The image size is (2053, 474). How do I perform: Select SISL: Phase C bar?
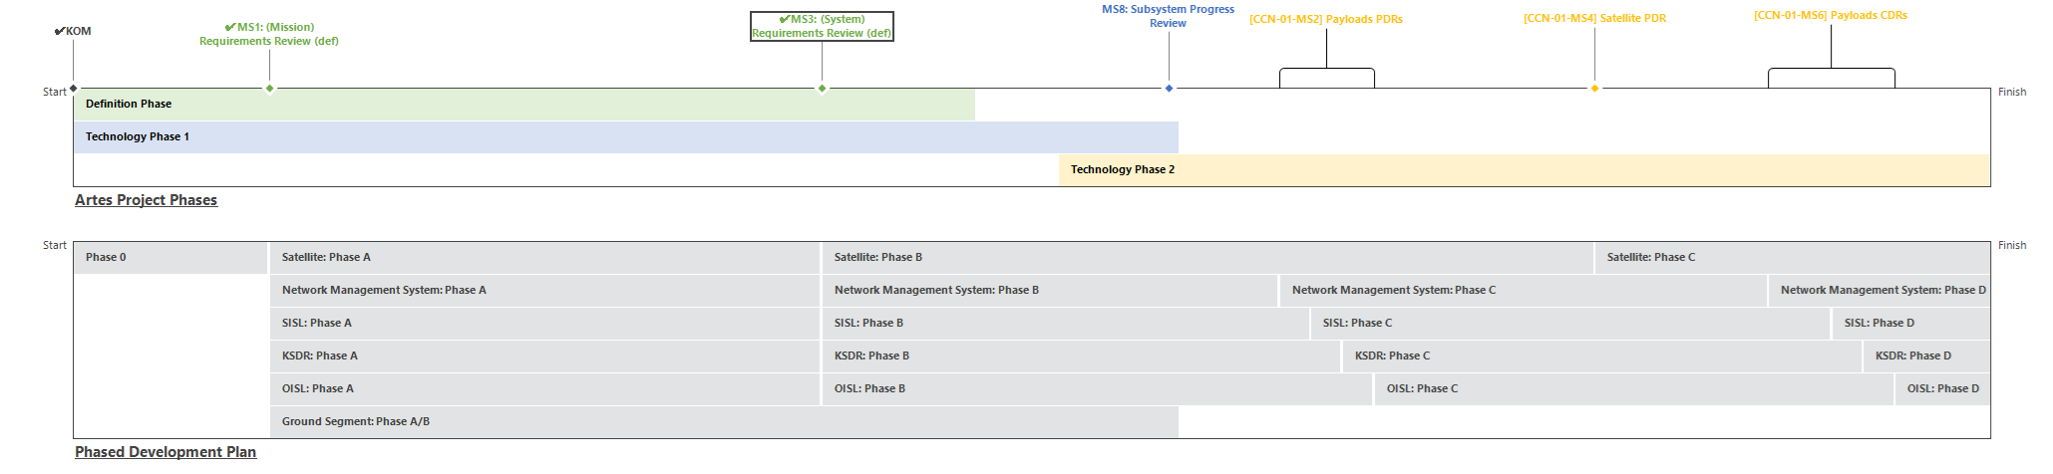point(1570,324)
